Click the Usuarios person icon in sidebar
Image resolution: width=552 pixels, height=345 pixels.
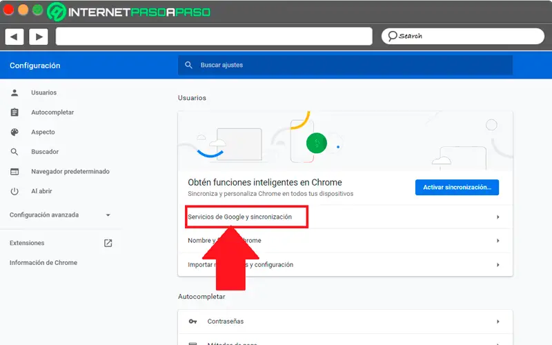click(x=14, y=92)
